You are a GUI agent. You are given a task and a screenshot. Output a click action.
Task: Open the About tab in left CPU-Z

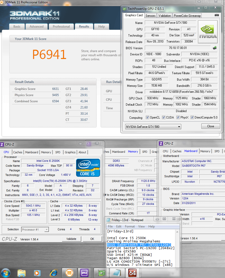[x=82, y=152]
